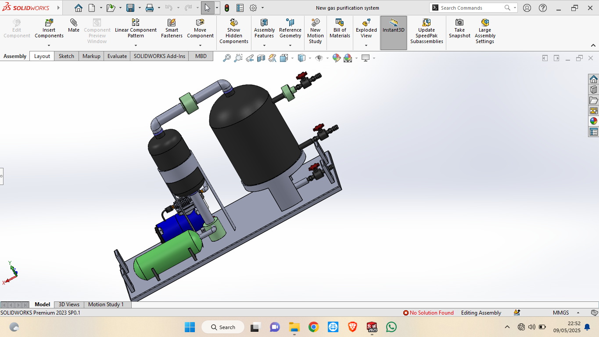
Task: Click Insert Components tool
Action: (x=49, y=29)
